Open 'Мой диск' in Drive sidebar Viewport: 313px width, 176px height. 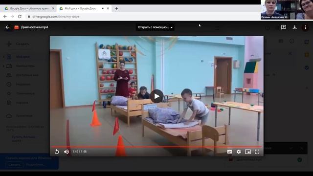23,57
